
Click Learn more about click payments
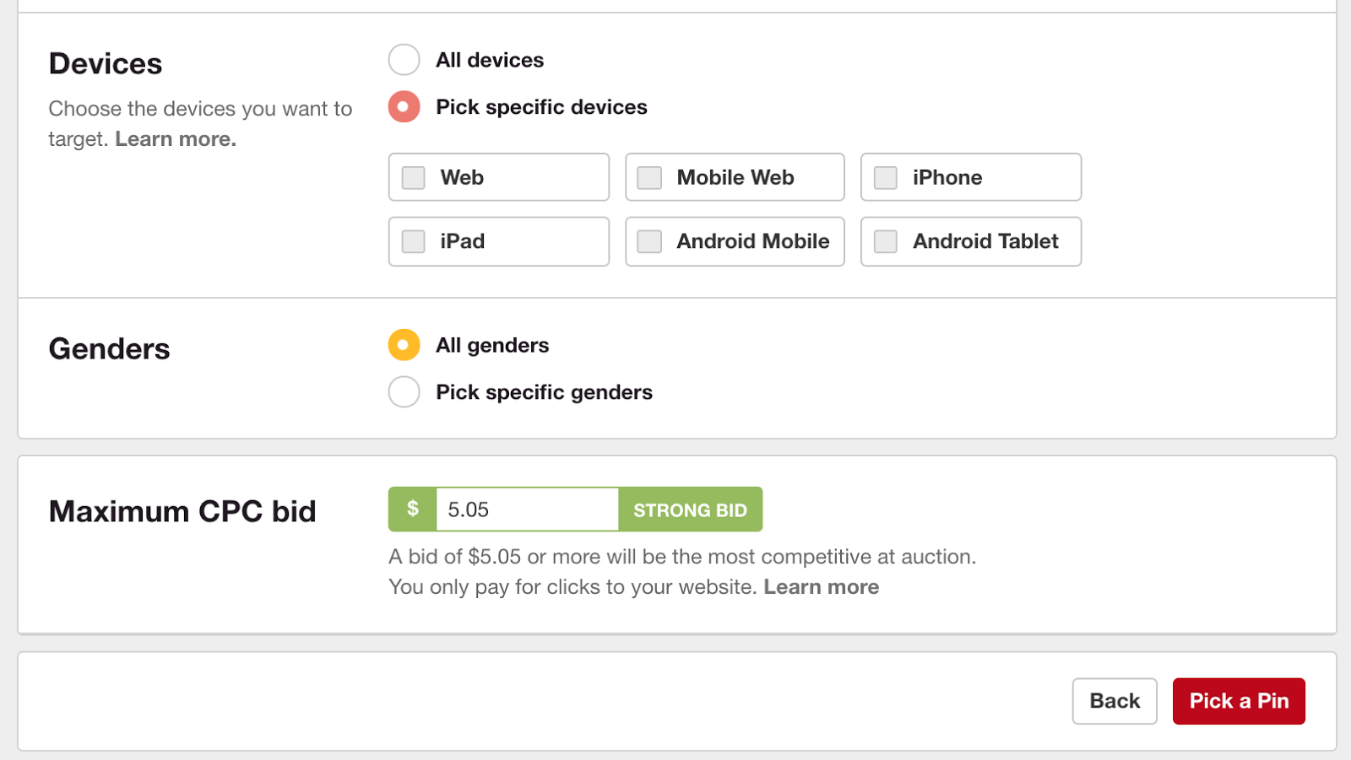[821, 586]
